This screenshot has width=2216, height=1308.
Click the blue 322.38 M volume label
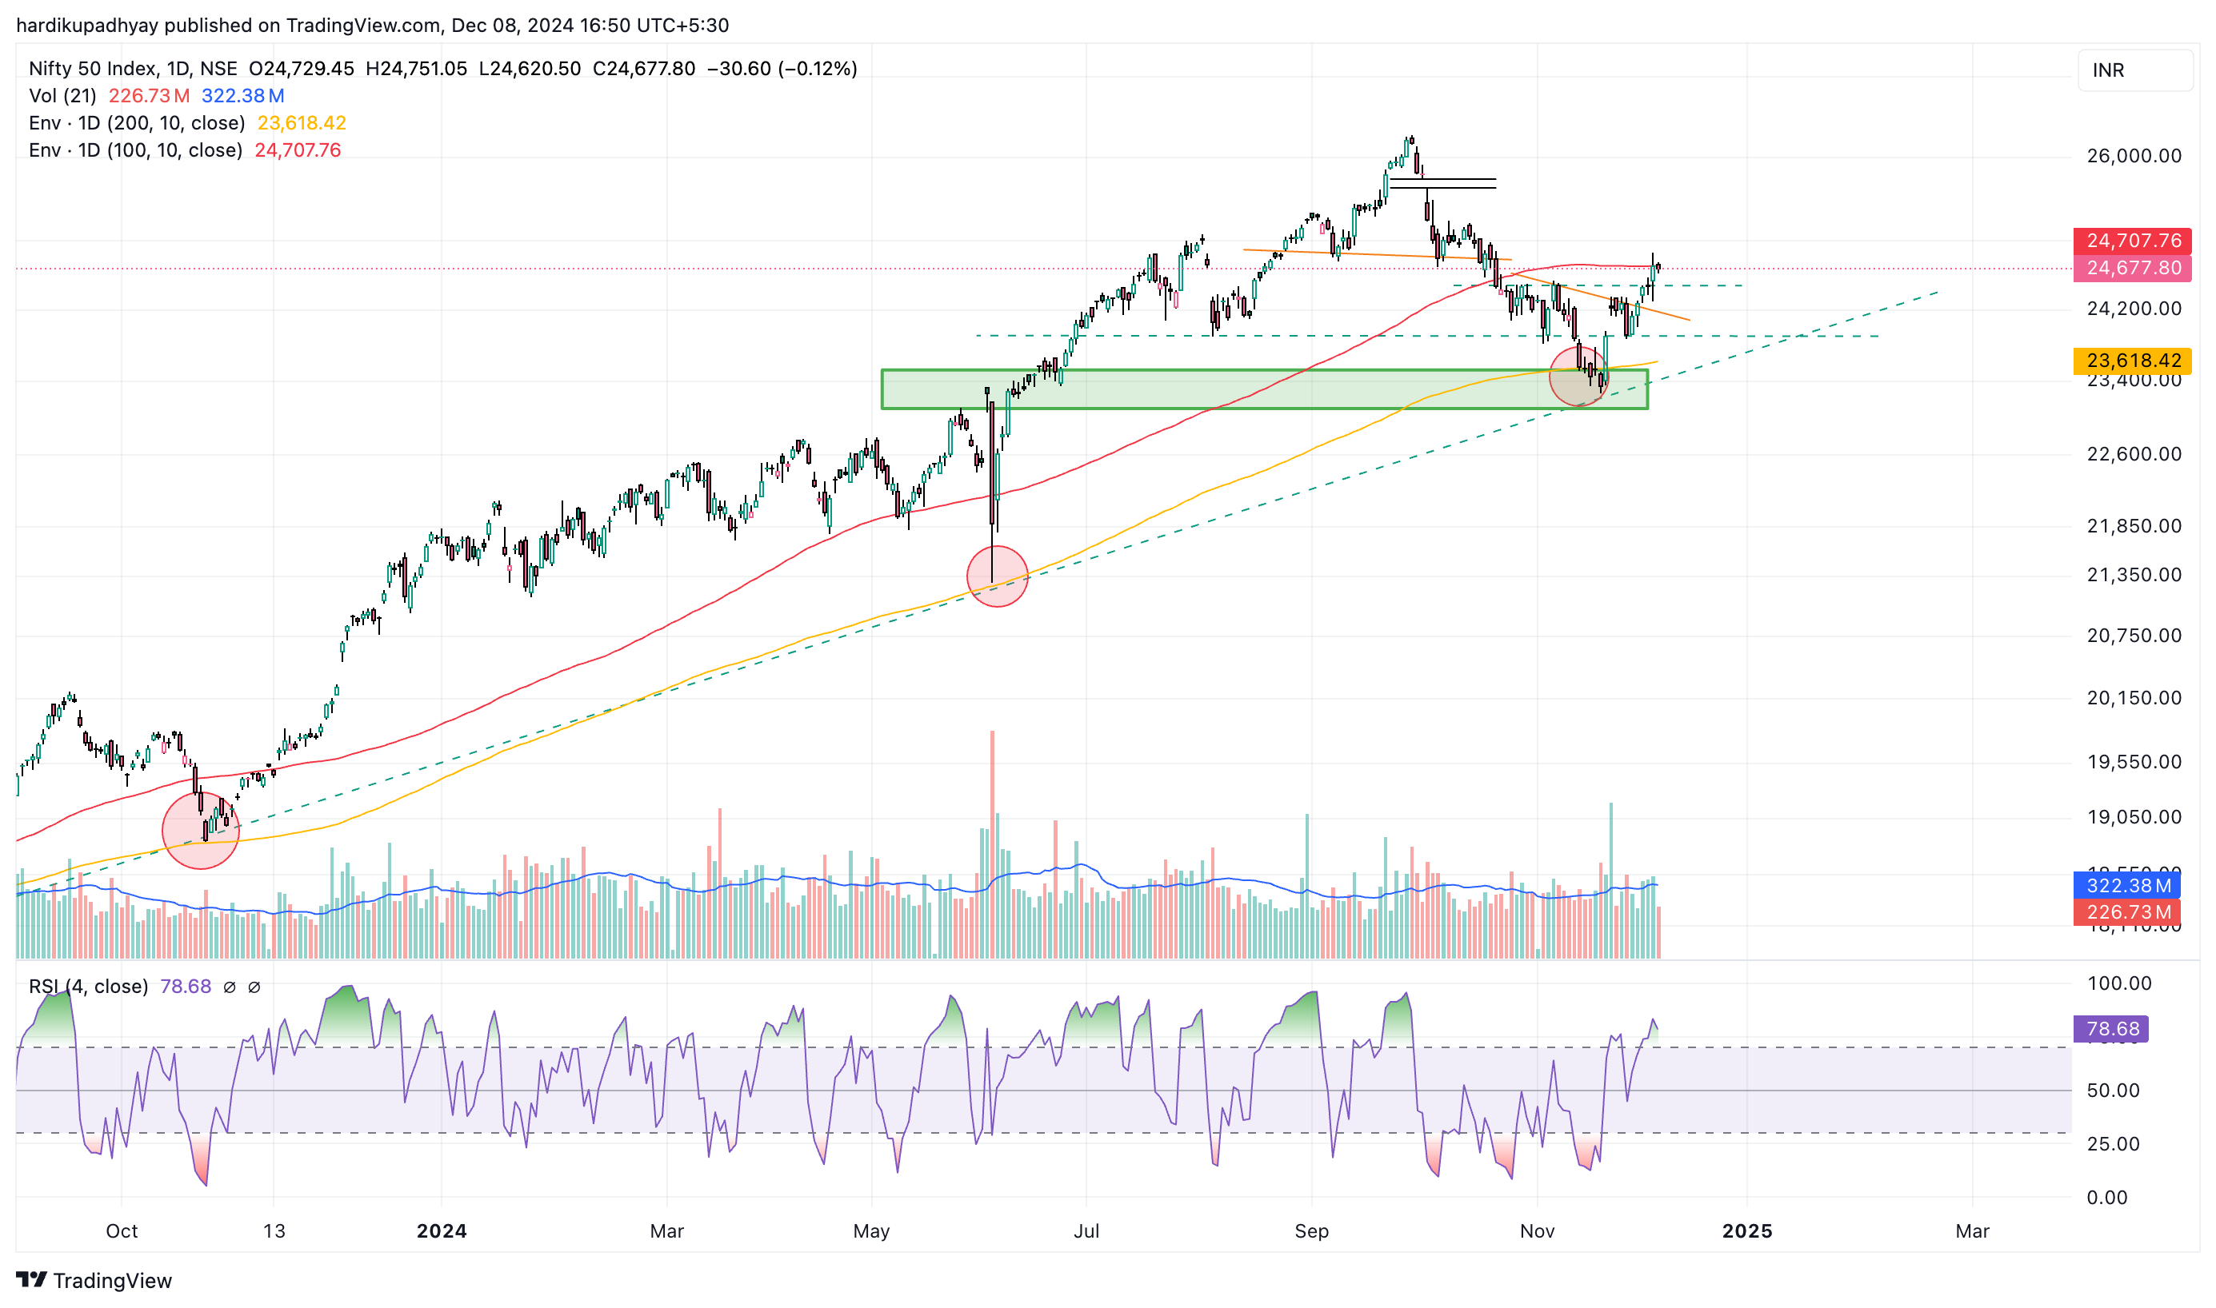coord(2127,886)
